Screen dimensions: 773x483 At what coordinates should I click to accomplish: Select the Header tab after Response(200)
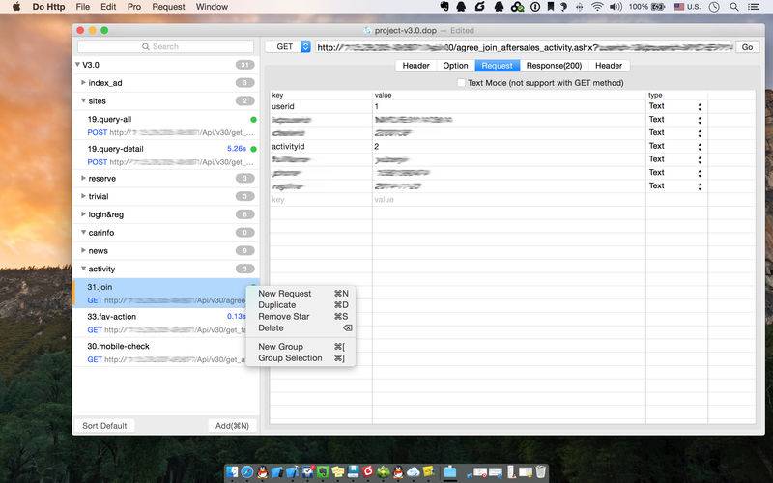[x=609, y=66]
